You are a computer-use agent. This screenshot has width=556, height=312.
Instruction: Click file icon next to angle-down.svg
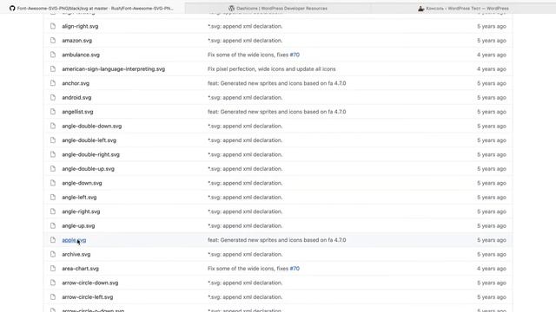[x=53, y=183]
